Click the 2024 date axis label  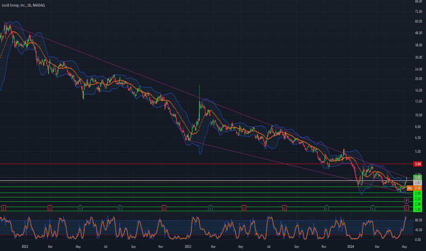pyautogui.click(x=351, y=246)
